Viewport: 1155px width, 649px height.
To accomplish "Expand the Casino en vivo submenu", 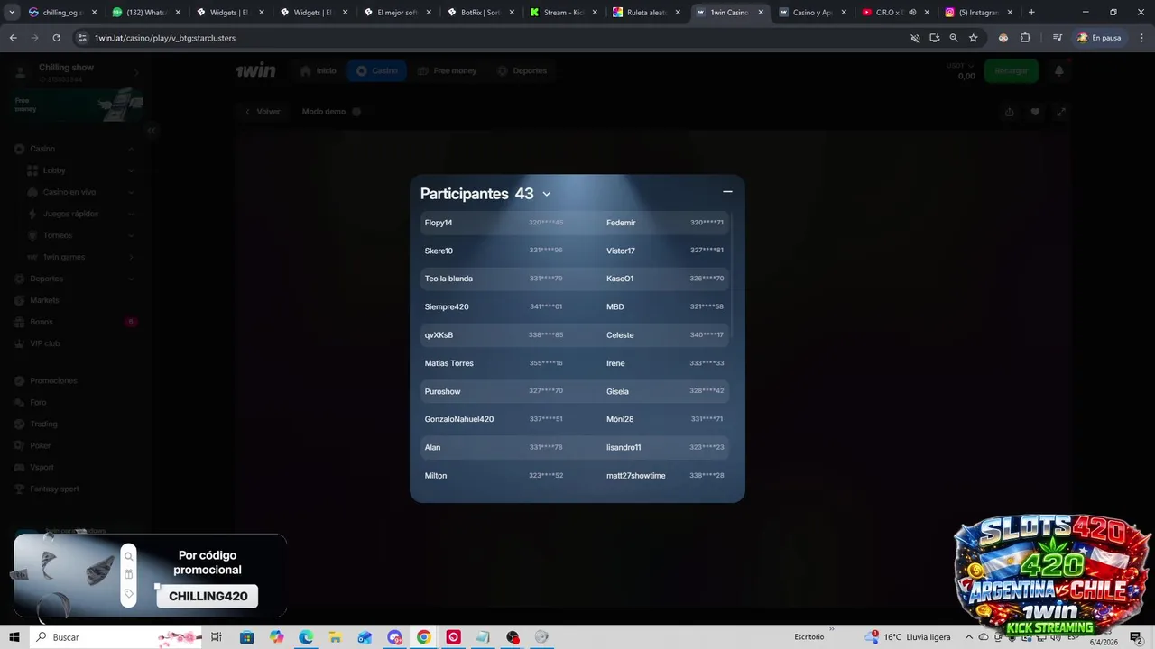I will [x=131, y=192].
